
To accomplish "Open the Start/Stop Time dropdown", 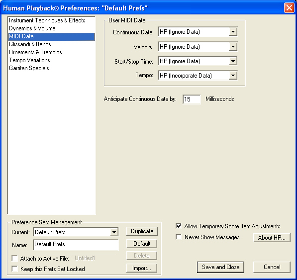I will coord(198,61).
